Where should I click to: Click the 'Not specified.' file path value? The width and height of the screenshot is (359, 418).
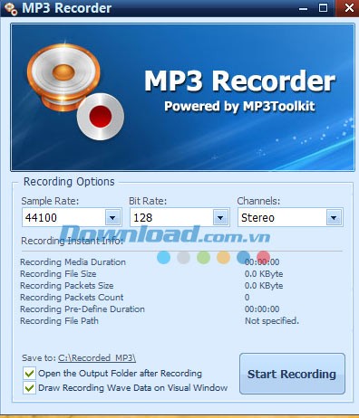272,320
